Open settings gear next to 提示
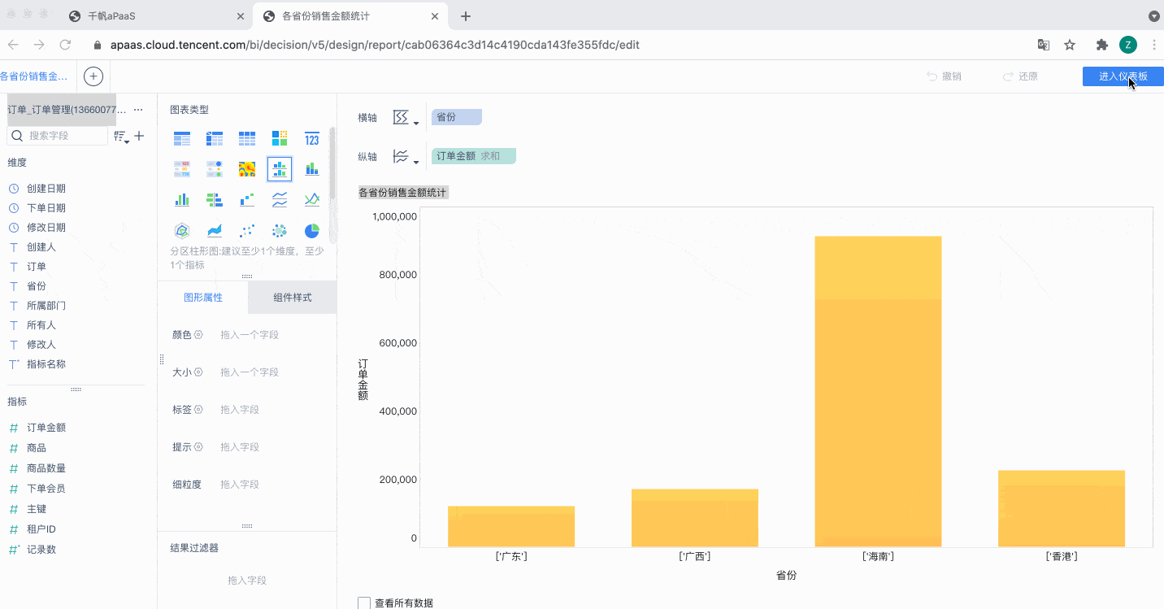Image resolution: width=1164 pixels, height=609 pixels. (x=198, y=446)
